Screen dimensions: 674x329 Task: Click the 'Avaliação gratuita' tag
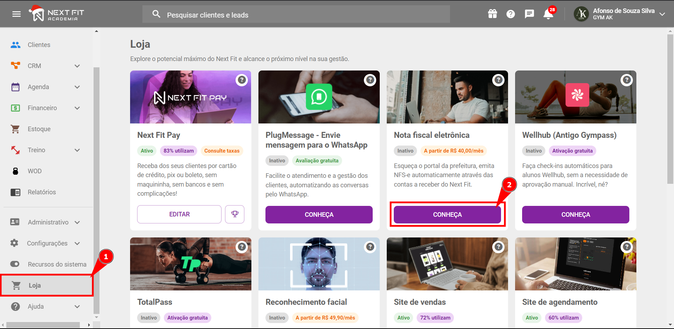tap(317, 161)
